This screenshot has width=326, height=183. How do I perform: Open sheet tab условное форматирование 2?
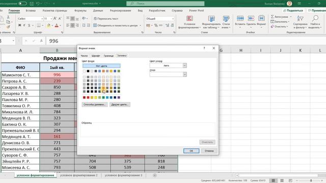coord(78,175)
